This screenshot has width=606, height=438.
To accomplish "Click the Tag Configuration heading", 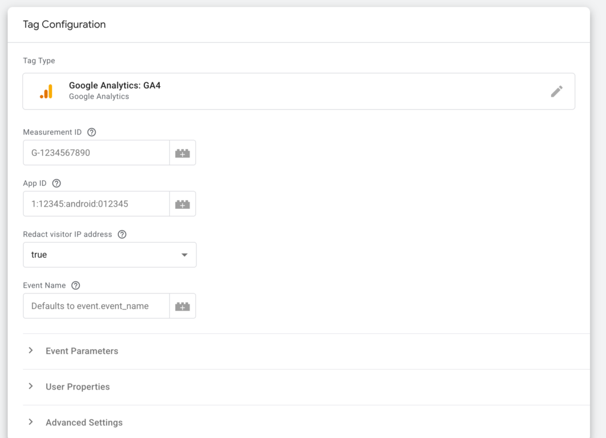I will coord(64,24).
